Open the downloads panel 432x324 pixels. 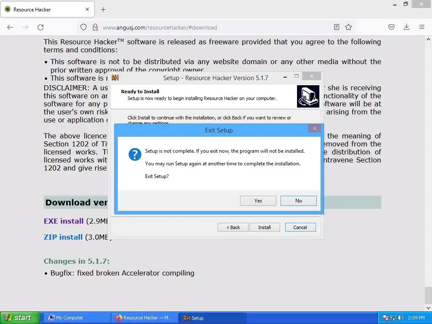pyautogui.click(x=406, y=27)
